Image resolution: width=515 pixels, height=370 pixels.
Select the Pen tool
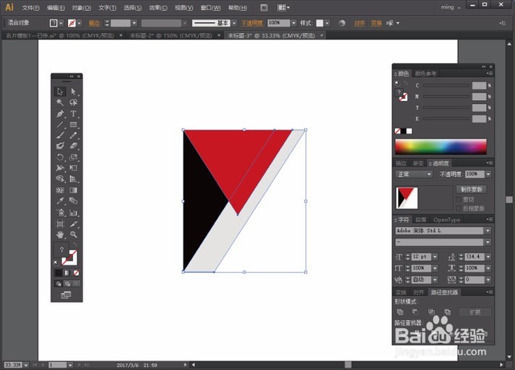[x=60, y=113]
